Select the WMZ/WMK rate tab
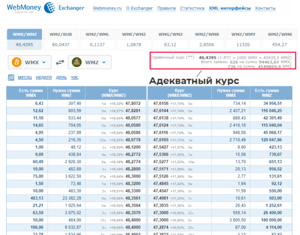Screen dimensions: 300x235 (x=280, y=39)
